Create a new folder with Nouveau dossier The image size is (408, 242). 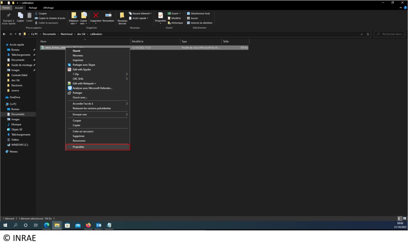[122, 17]
